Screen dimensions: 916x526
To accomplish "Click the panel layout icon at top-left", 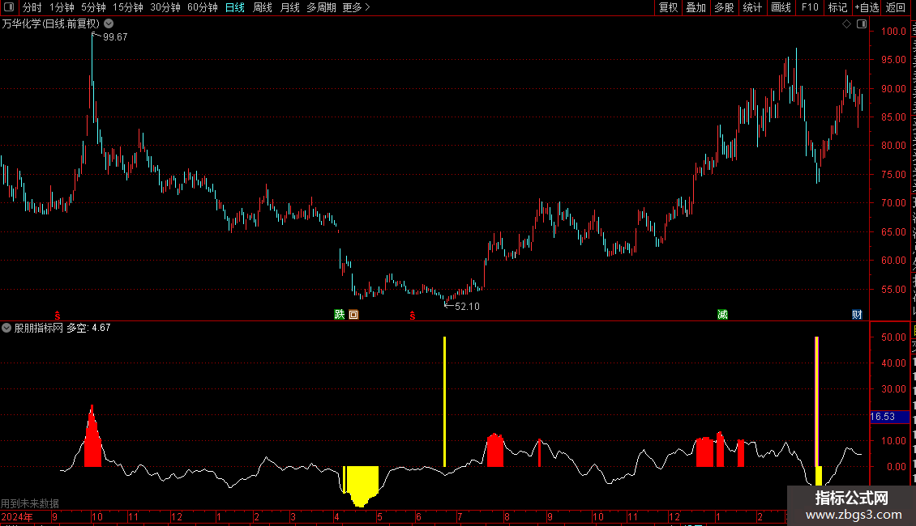I will [9, 7].
